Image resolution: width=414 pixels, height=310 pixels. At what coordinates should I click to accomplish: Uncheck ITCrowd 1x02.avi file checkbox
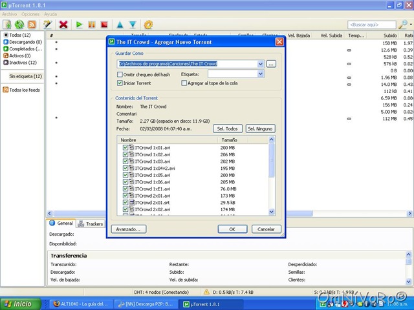pos(125,154)
